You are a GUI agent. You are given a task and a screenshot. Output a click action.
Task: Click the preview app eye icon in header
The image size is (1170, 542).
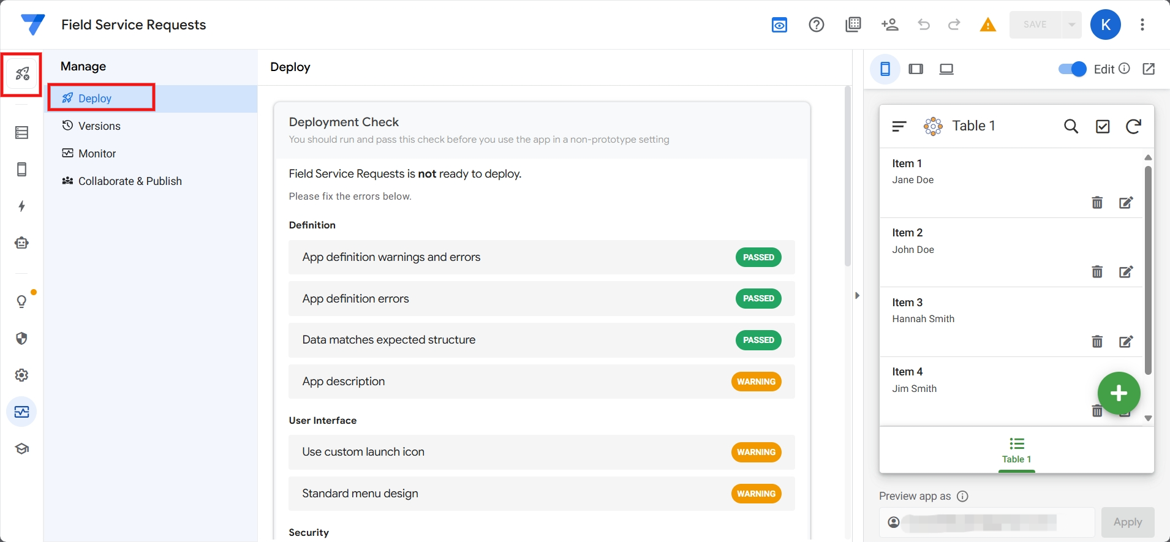coord(779,24)
